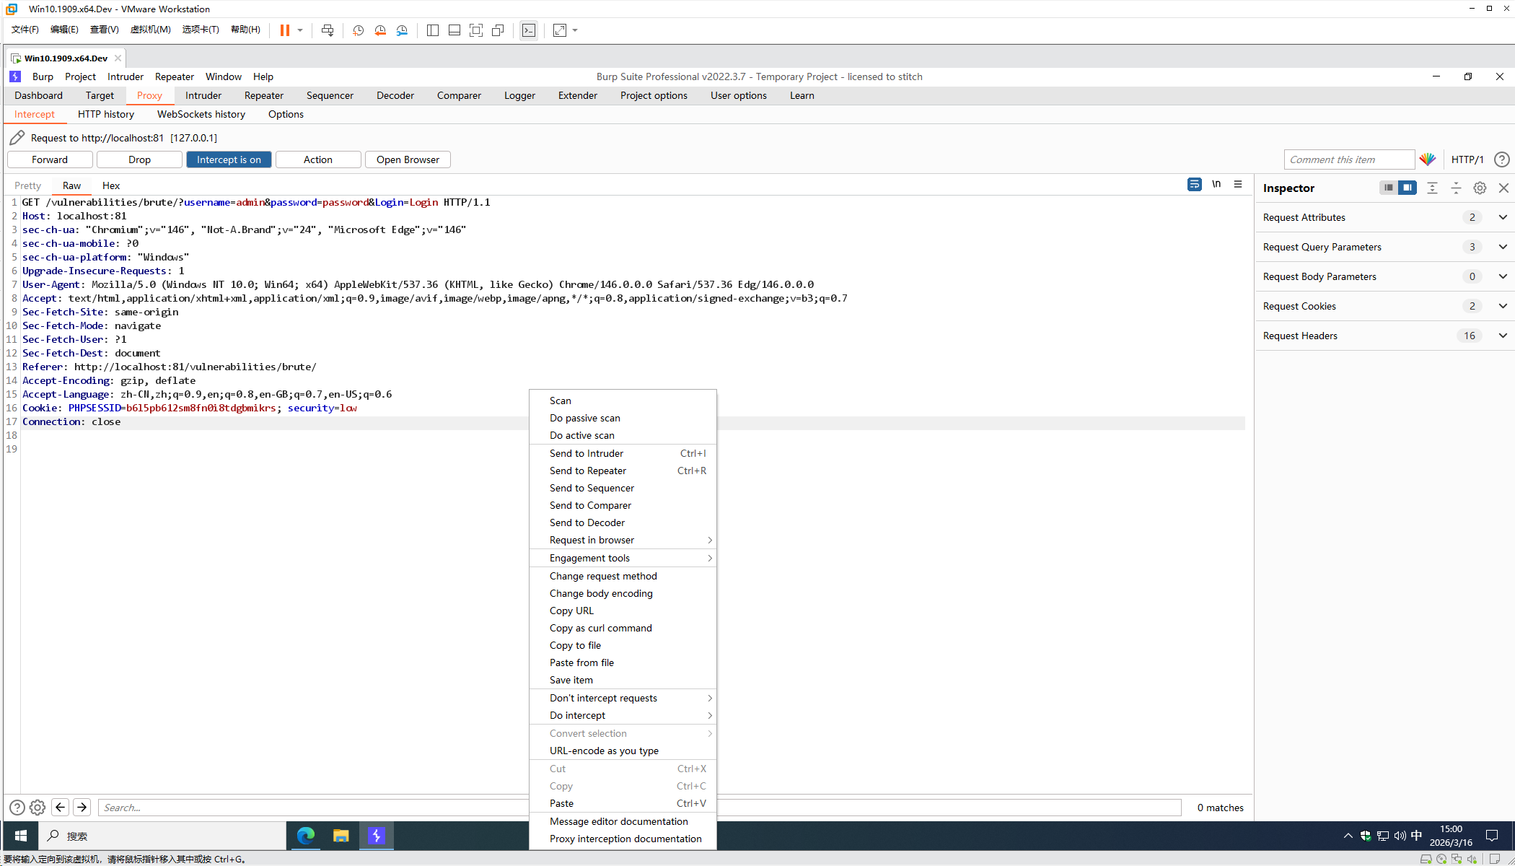Select Send to Intruder from context menu

click(587, 453)
